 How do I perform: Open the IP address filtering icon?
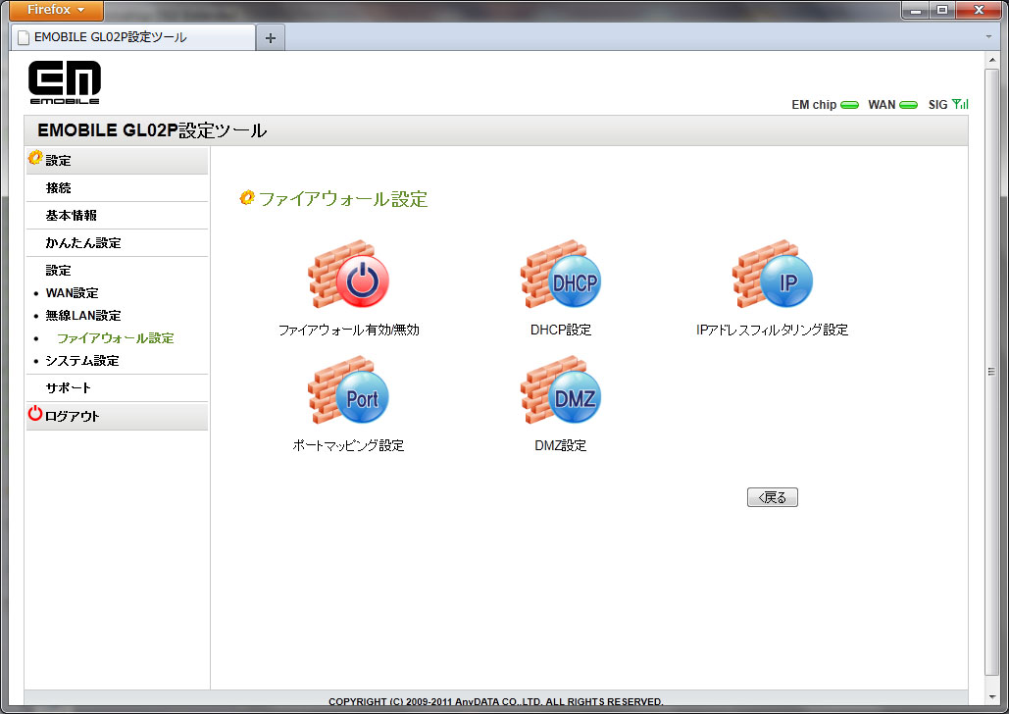773,275
